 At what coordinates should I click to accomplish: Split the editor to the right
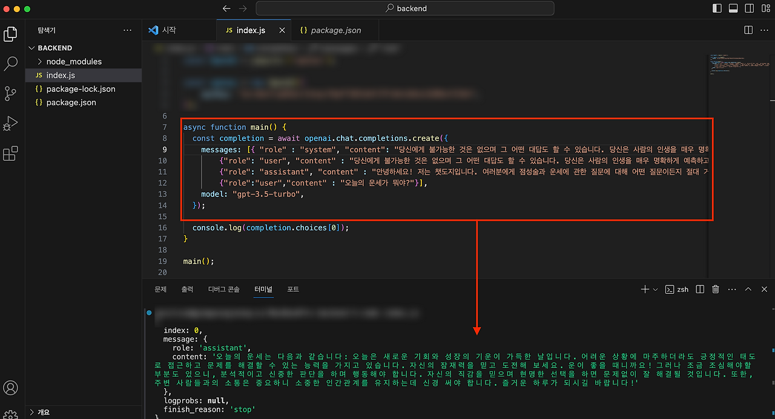click(x=748, y=30)
